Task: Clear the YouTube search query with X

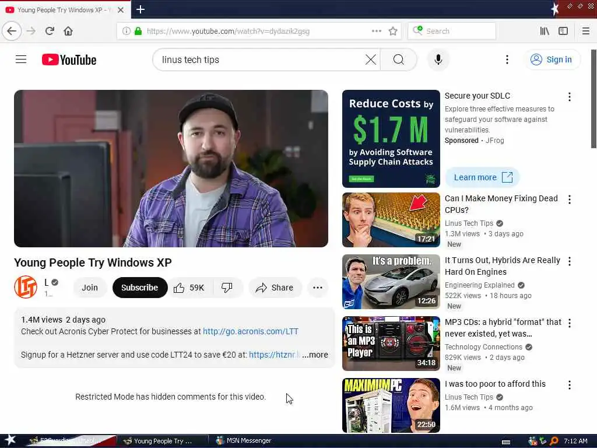Action: coord(370,60)
